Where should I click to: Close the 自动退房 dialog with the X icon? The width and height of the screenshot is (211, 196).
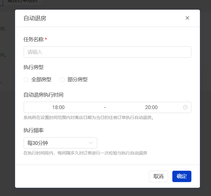(187, 18)
